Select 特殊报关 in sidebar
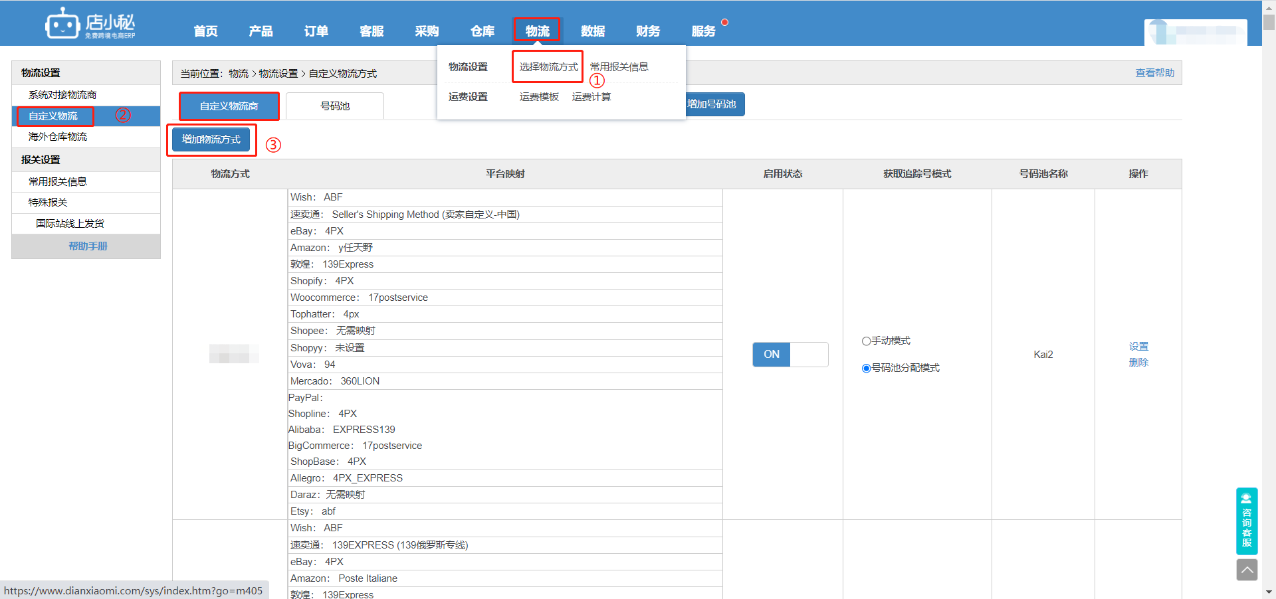Image resolution: width=1276 pixels, height=599 pixels. pyautogui.click(x=86, y=203)
